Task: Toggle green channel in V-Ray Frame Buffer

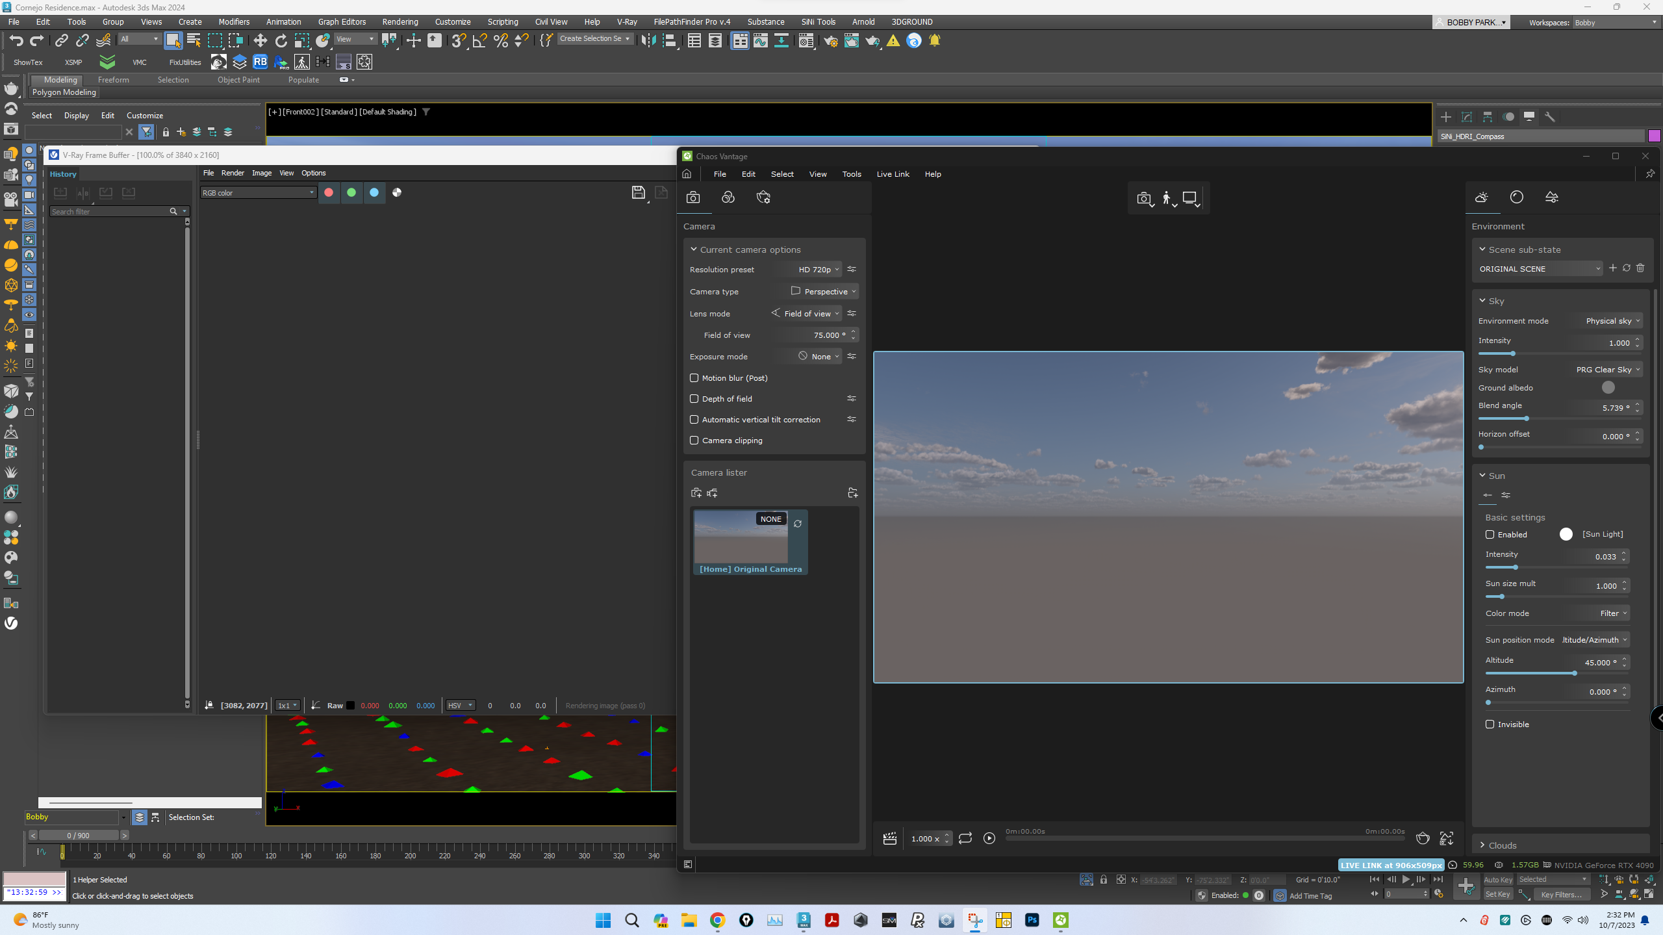Action: pyautogui.click(x=351, y=192)
